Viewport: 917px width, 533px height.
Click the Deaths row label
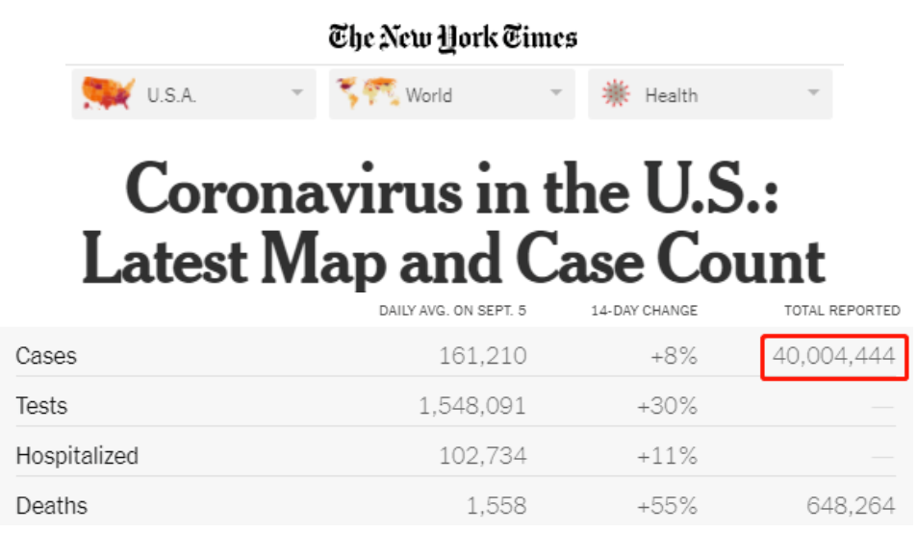pyautogui.click(x=51, y=506)
